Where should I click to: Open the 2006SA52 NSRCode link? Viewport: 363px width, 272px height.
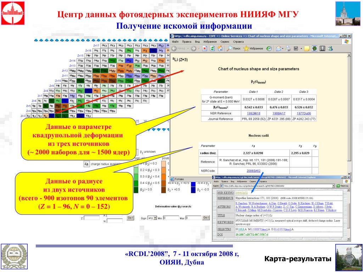click(x=253, y=171)
